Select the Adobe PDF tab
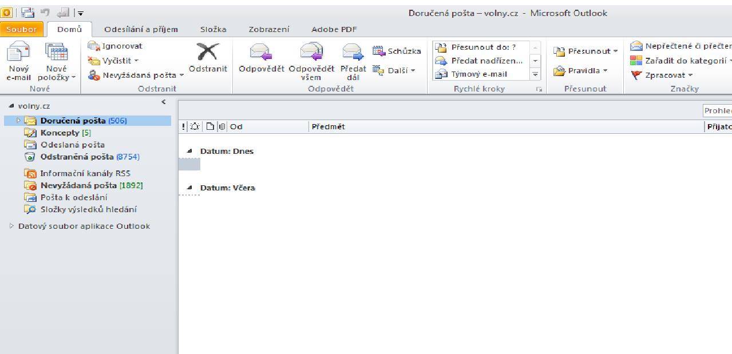Image resolution: width=732 pixels, height=354 pixels. click(x=334, y=29)
